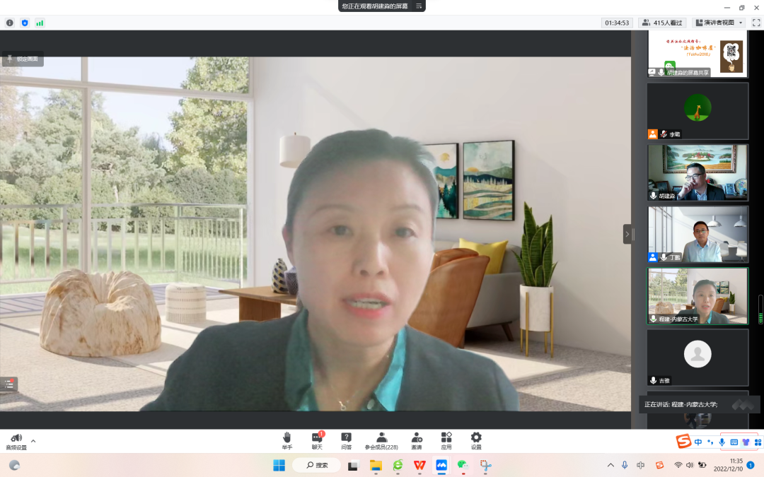Toggle fullscreen mode at top right
The height and width of the screenshot is (477, 764).
point(756,23)
